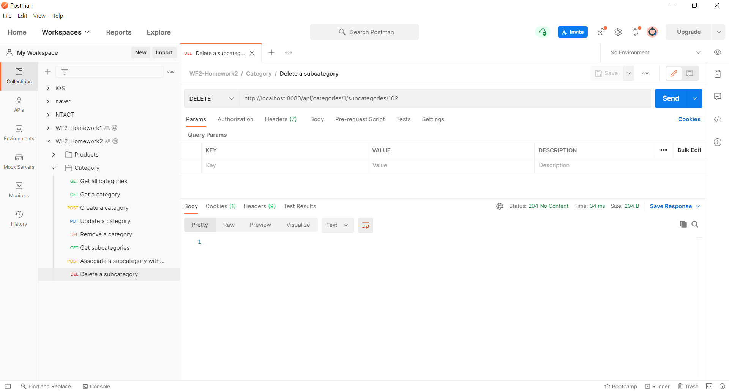
Task: Click the sync status cloud icon
Action: coord(543,32)
